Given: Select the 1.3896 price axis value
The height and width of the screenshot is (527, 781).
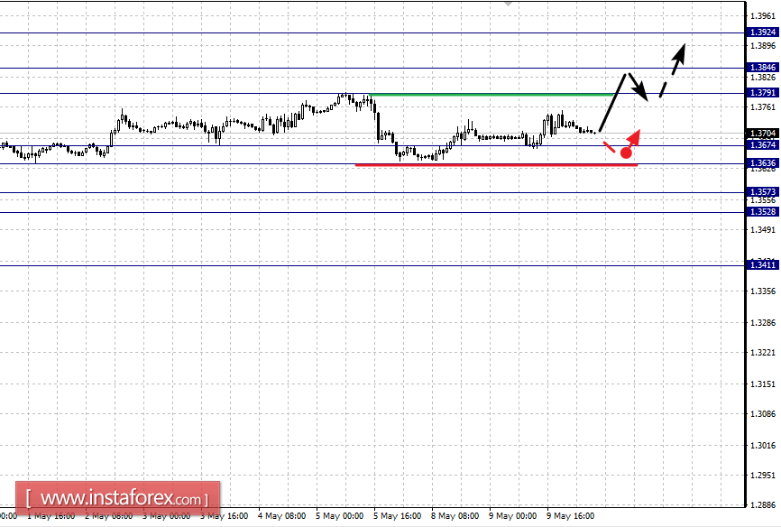Looking at the screenshot, I should [763, 46].
